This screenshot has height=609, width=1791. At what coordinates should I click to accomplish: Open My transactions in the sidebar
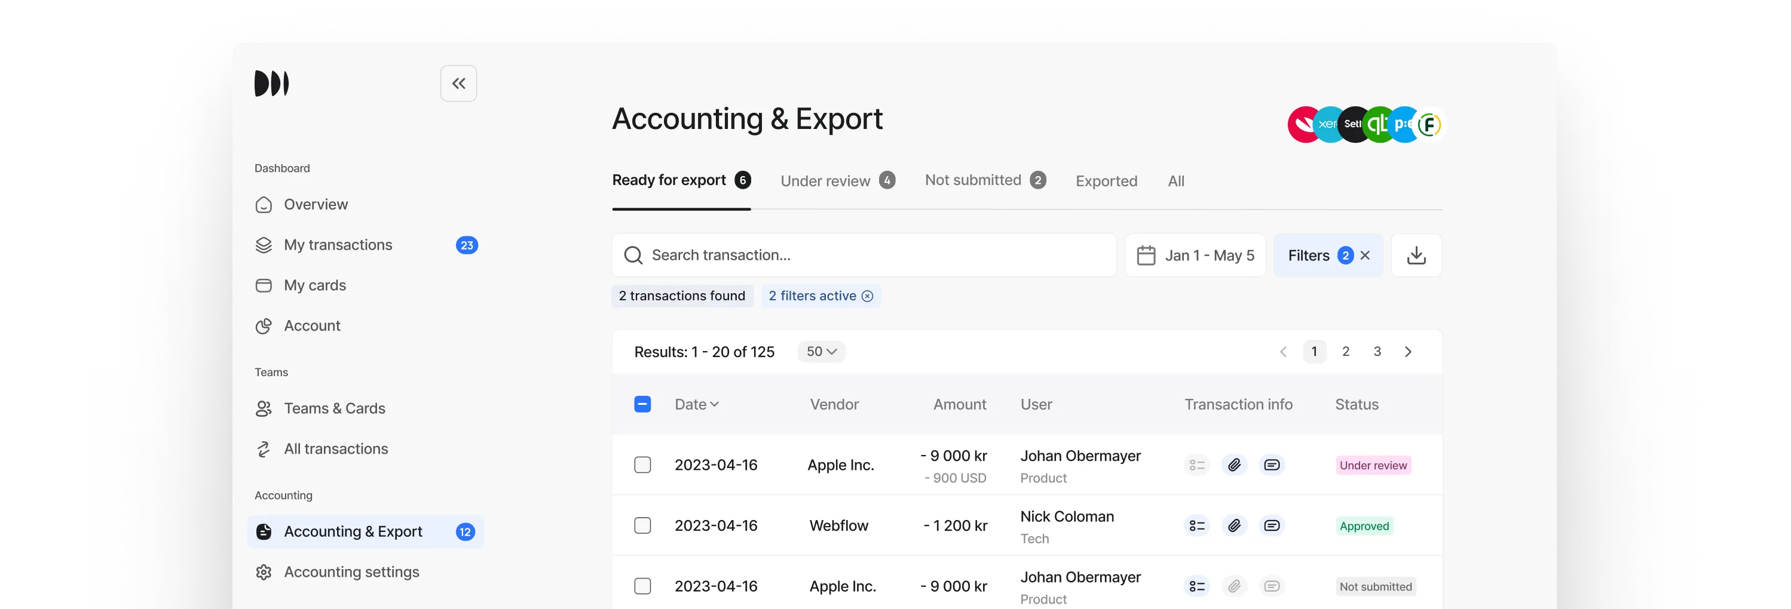[x=338, y=245]
